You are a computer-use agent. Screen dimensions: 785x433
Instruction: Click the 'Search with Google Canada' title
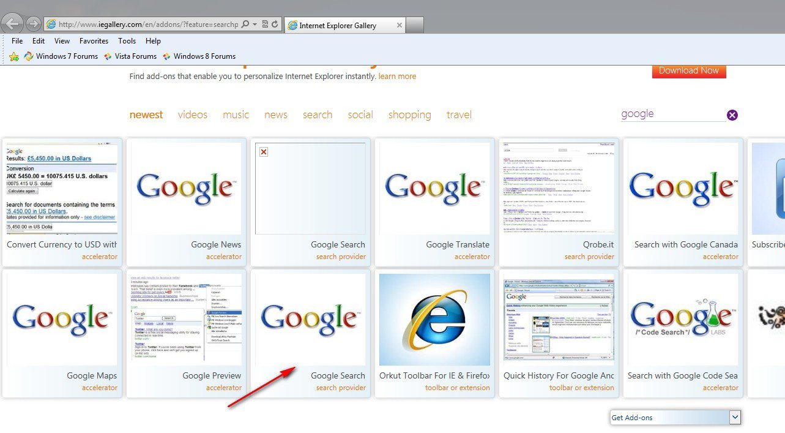pyautogui.click(x=686, y=244)
